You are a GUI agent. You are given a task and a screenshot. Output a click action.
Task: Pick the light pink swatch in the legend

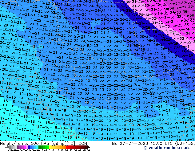27,147
